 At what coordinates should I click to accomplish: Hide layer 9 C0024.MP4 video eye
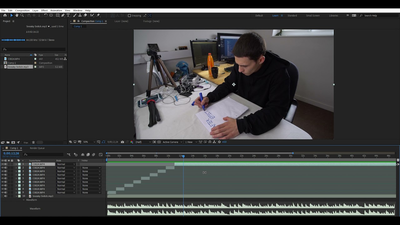coord(2,192)
